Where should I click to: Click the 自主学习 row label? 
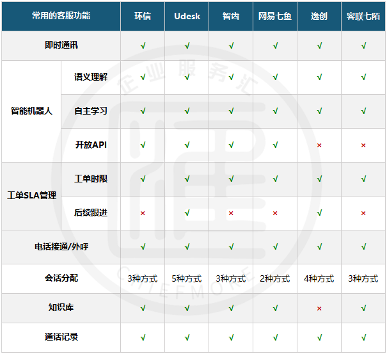point(91,111)
